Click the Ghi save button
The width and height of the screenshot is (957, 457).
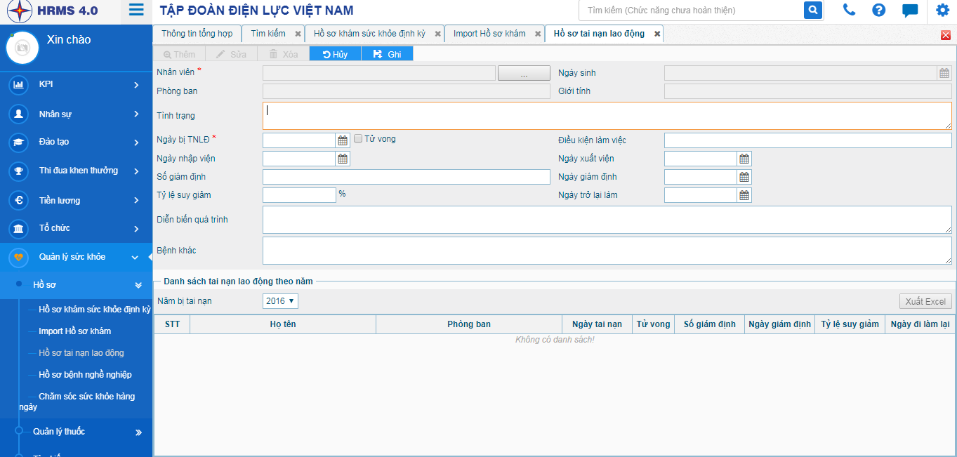point(388,54)
